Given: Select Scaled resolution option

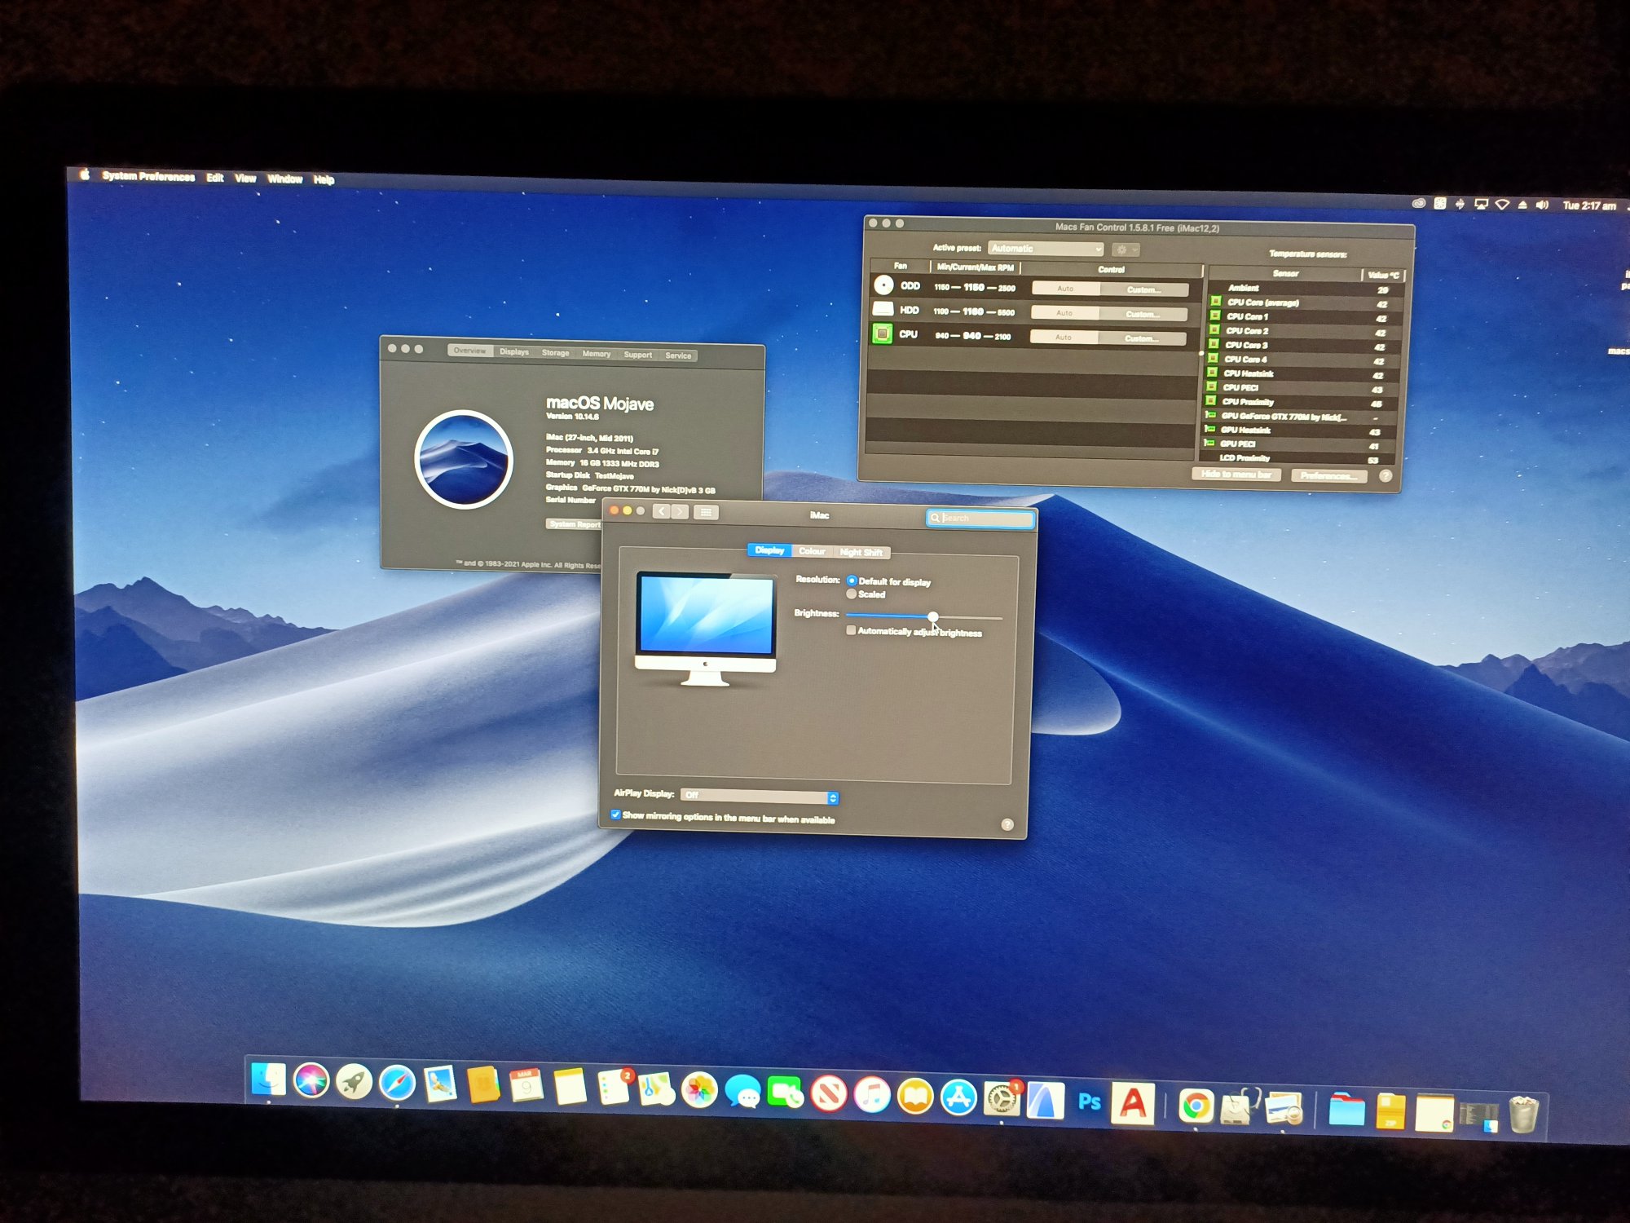Looking at the screenshot, I should (851, 594).
